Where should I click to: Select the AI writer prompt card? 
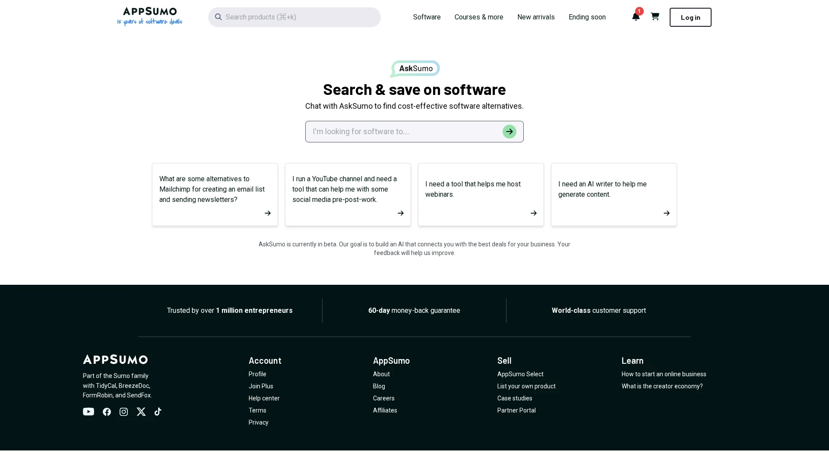614,195
